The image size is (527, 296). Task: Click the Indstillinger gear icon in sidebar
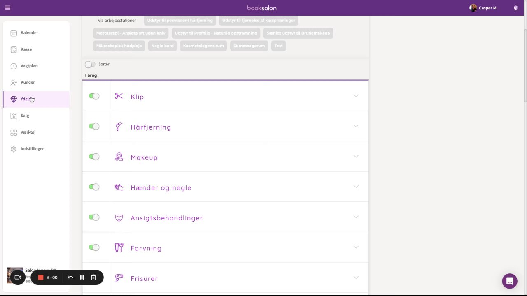(x=14, y=149)
